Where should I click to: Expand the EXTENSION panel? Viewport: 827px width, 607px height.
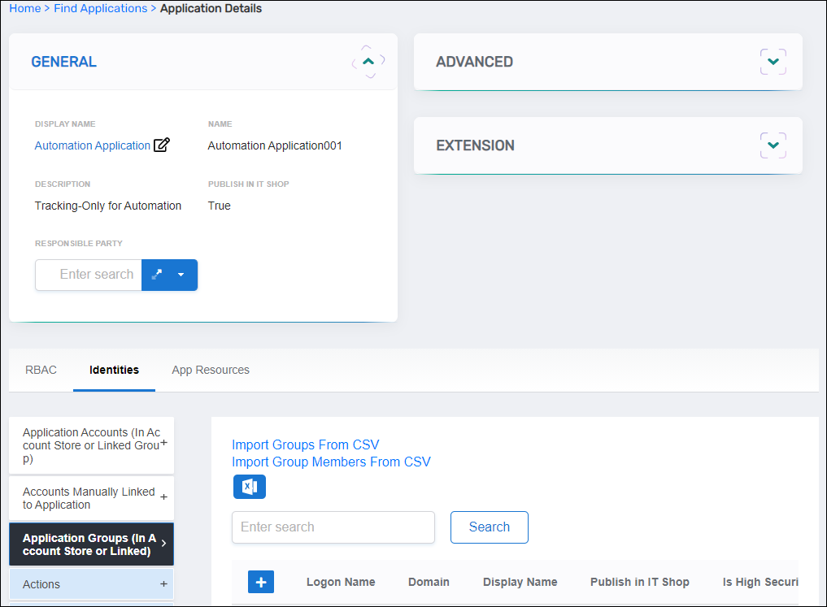(x=773, y=145)
